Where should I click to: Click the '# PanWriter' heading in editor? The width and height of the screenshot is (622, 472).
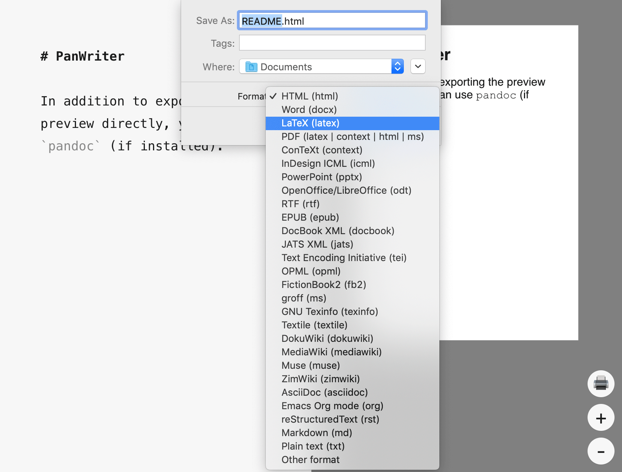click(82, 56)
